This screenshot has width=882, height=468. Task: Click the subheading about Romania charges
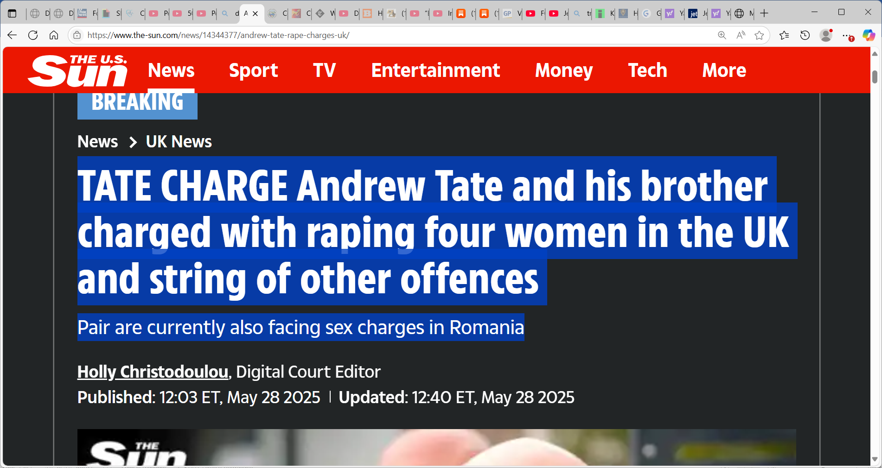(x=300, y=328)
